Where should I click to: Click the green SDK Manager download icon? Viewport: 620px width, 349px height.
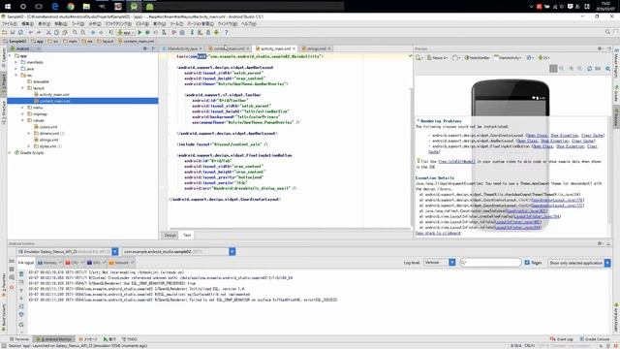click(216, 32)
